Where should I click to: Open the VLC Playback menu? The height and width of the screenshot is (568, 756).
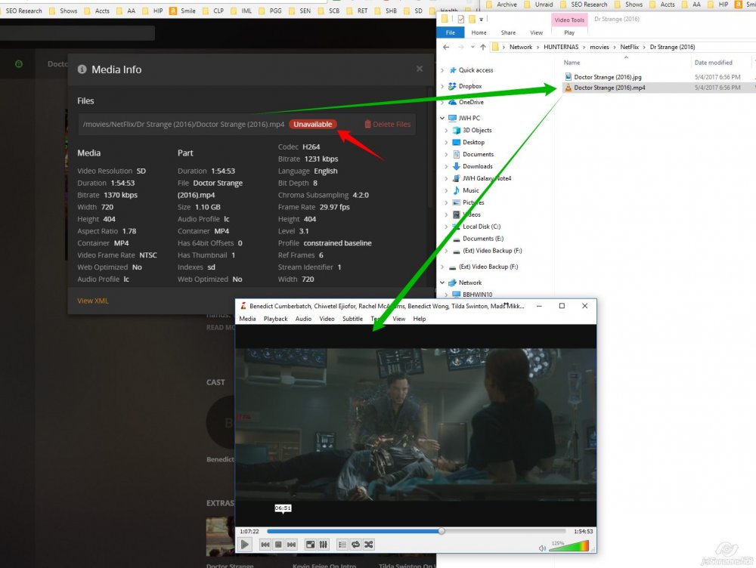tap(275, 319)
